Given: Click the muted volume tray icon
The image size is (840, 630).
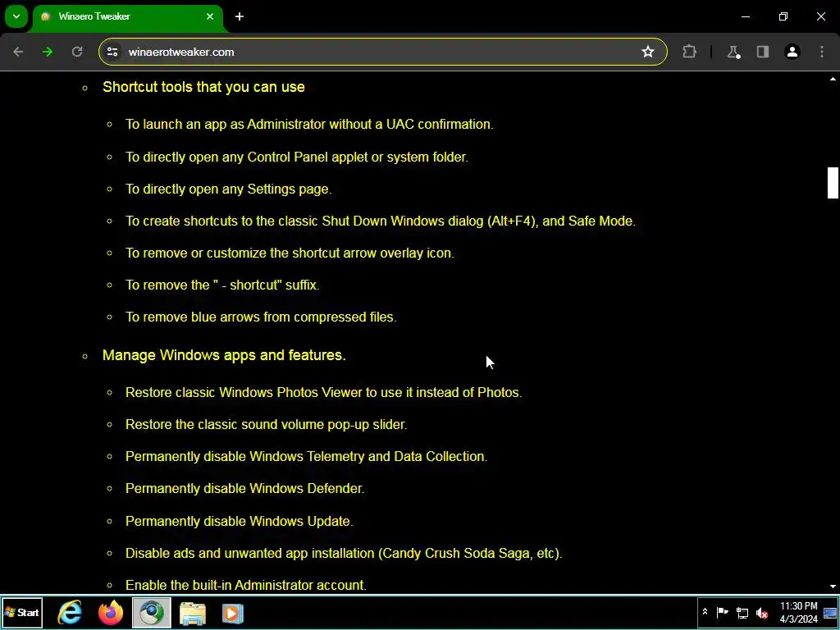Looking at the screenshot, I should tap(762, 612).
